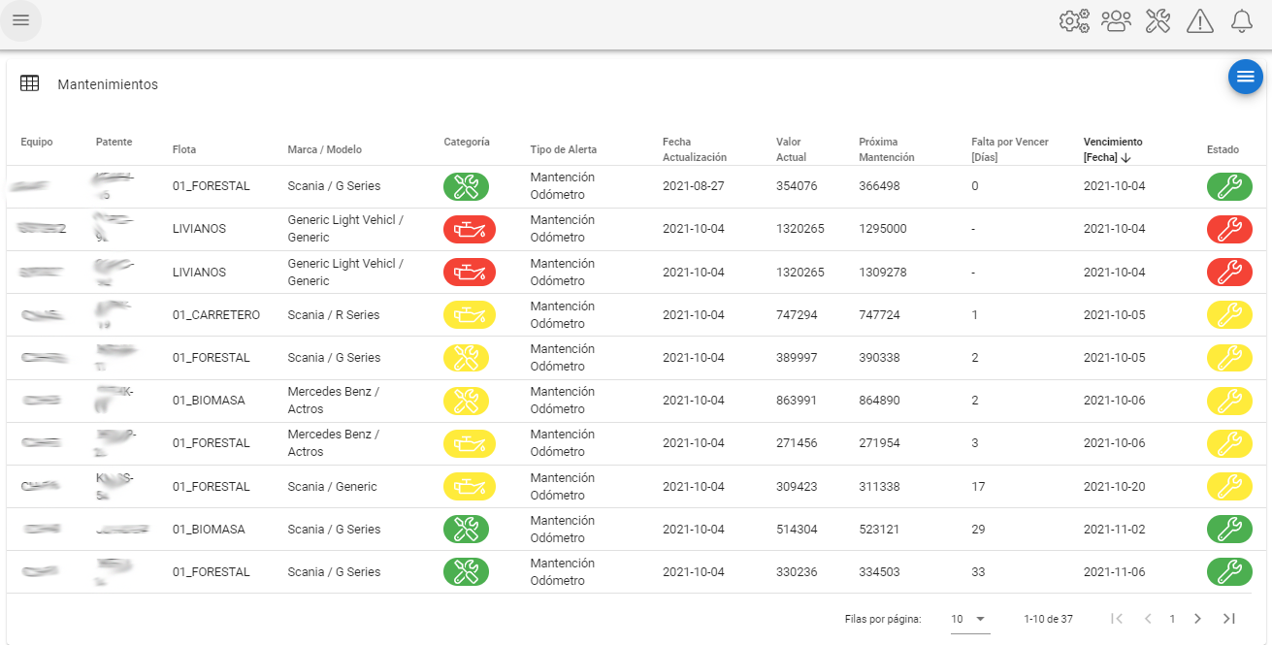Click red oil can category badge for 1295000 row
1272x645 pixels.
point(470,229)
